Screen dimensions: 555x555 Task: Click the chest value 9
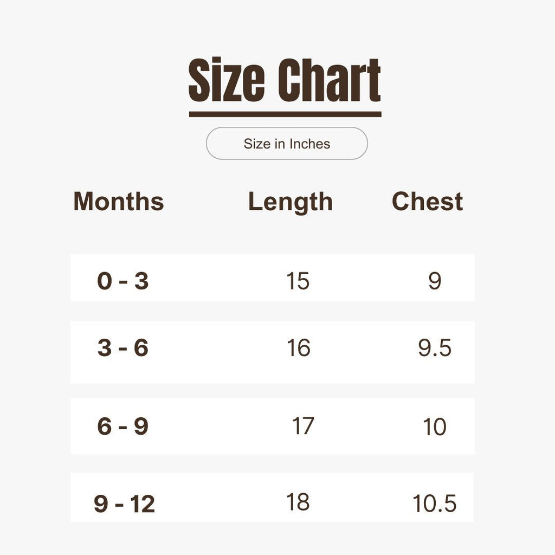pyautogui.click(x=435, y=281)
